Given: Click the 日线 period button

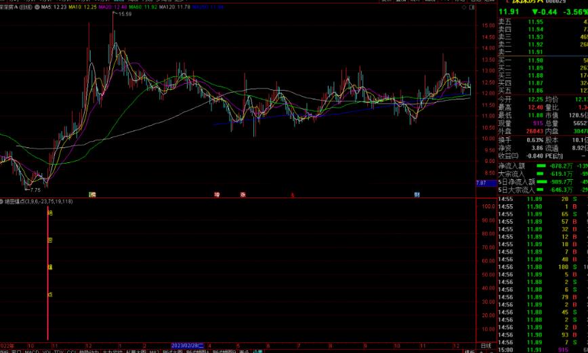Looking at the screenshot, I should pyautogui.click(x=486, y=346).
